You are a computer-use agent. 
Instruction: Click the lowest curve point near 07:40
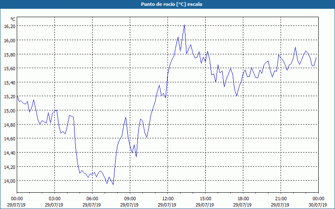point(113,184)
